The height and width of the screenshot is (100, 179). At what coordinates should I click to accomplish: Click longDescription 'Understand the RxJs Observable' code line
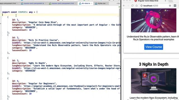click(66, 45)
